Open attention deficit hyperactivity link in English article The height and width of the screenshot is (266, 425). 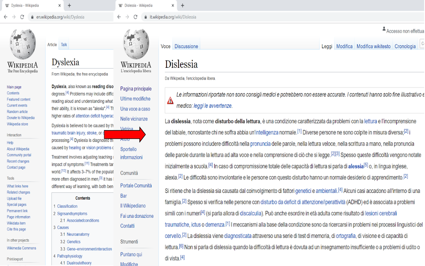94,116
